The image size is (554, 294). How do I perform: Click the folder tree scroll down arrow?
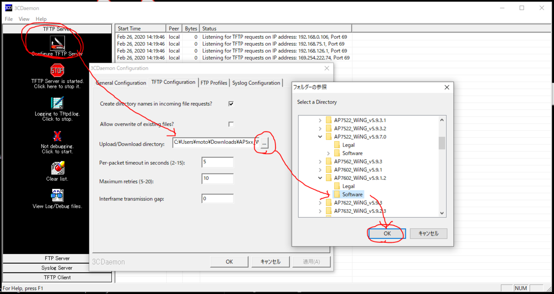[x=442, y=213]
